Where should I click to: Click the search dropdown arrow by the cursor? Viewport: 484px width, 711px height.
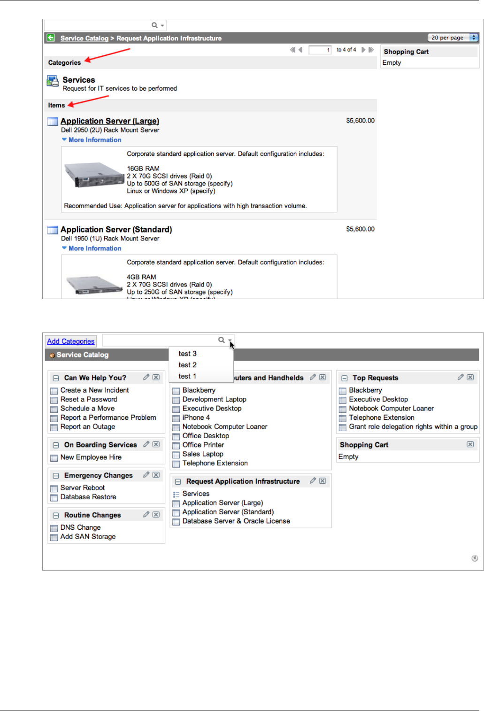[x=230, y=340]
